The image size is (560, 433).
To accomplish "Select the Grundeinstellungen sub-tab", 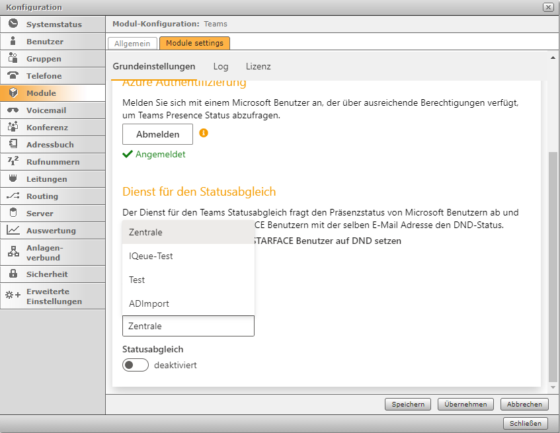I will click(x=154, y=66).
